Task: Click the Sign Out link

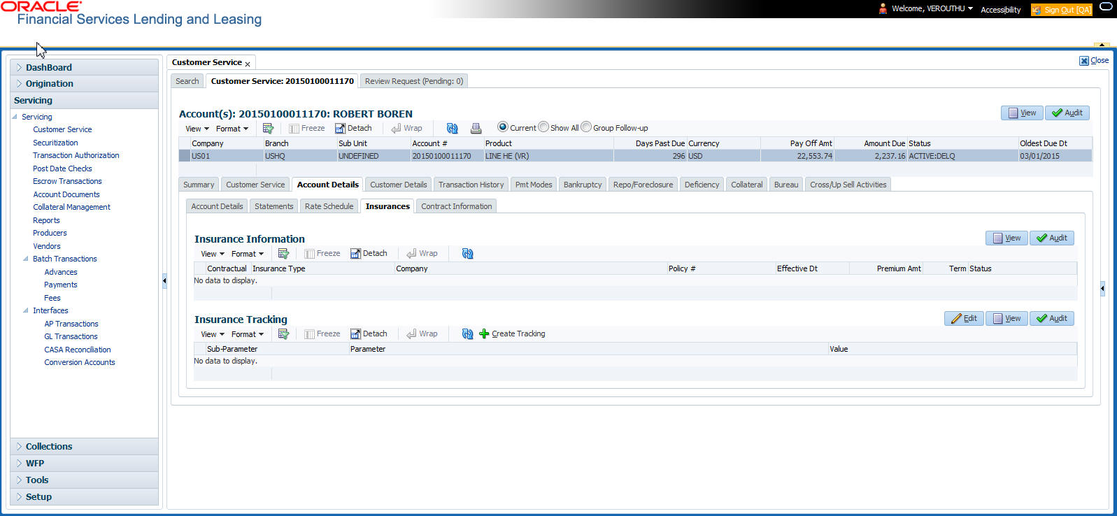Action: click(1061, 10)
